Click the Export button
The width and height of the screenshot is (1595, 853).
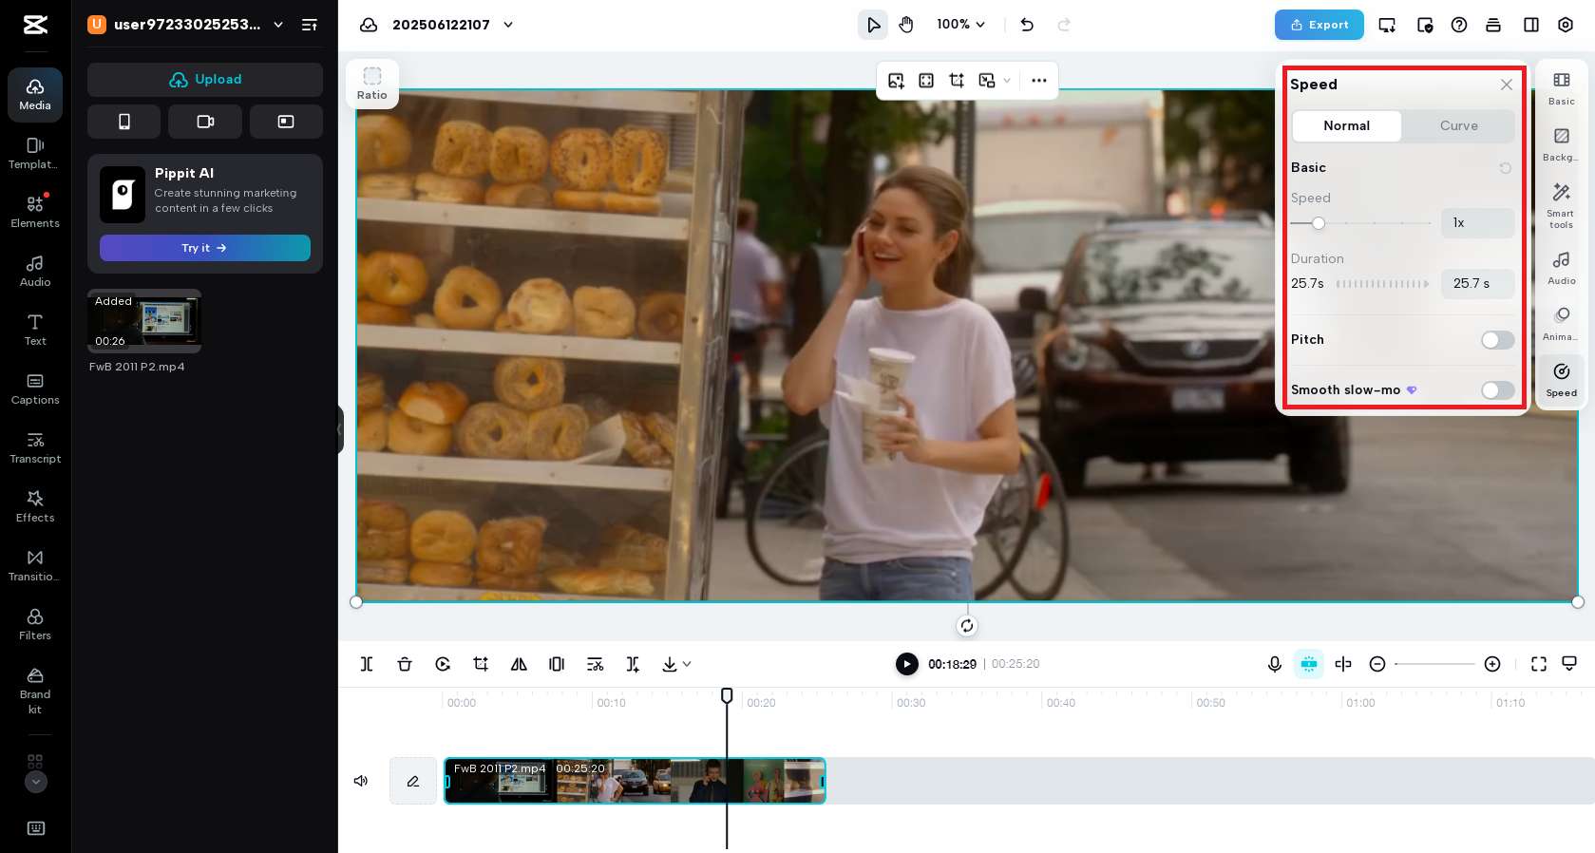click(x=1320, y=25)
